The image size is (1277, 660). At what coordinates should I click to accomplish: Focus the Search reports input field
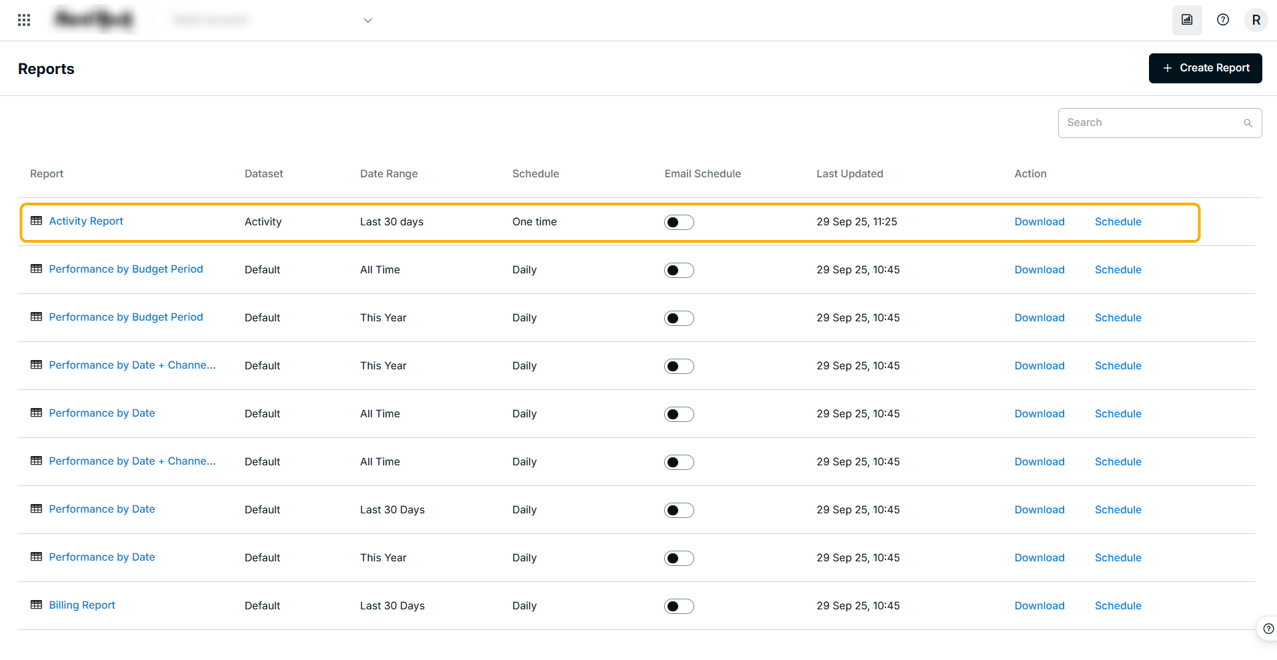pos(1160,123)
